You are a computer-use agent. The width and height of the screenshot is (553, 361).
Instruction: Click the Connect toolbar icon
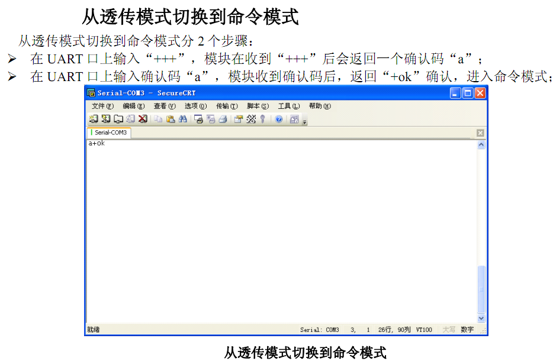pyautogui.click(x=94, y=119)
